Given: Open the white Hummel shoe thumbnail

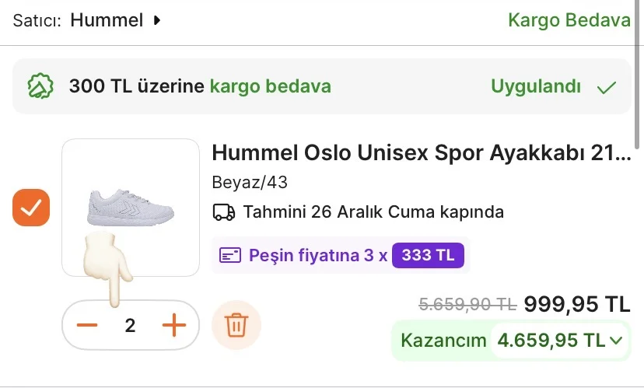Looking at the screenshot, I should (131, 206).
